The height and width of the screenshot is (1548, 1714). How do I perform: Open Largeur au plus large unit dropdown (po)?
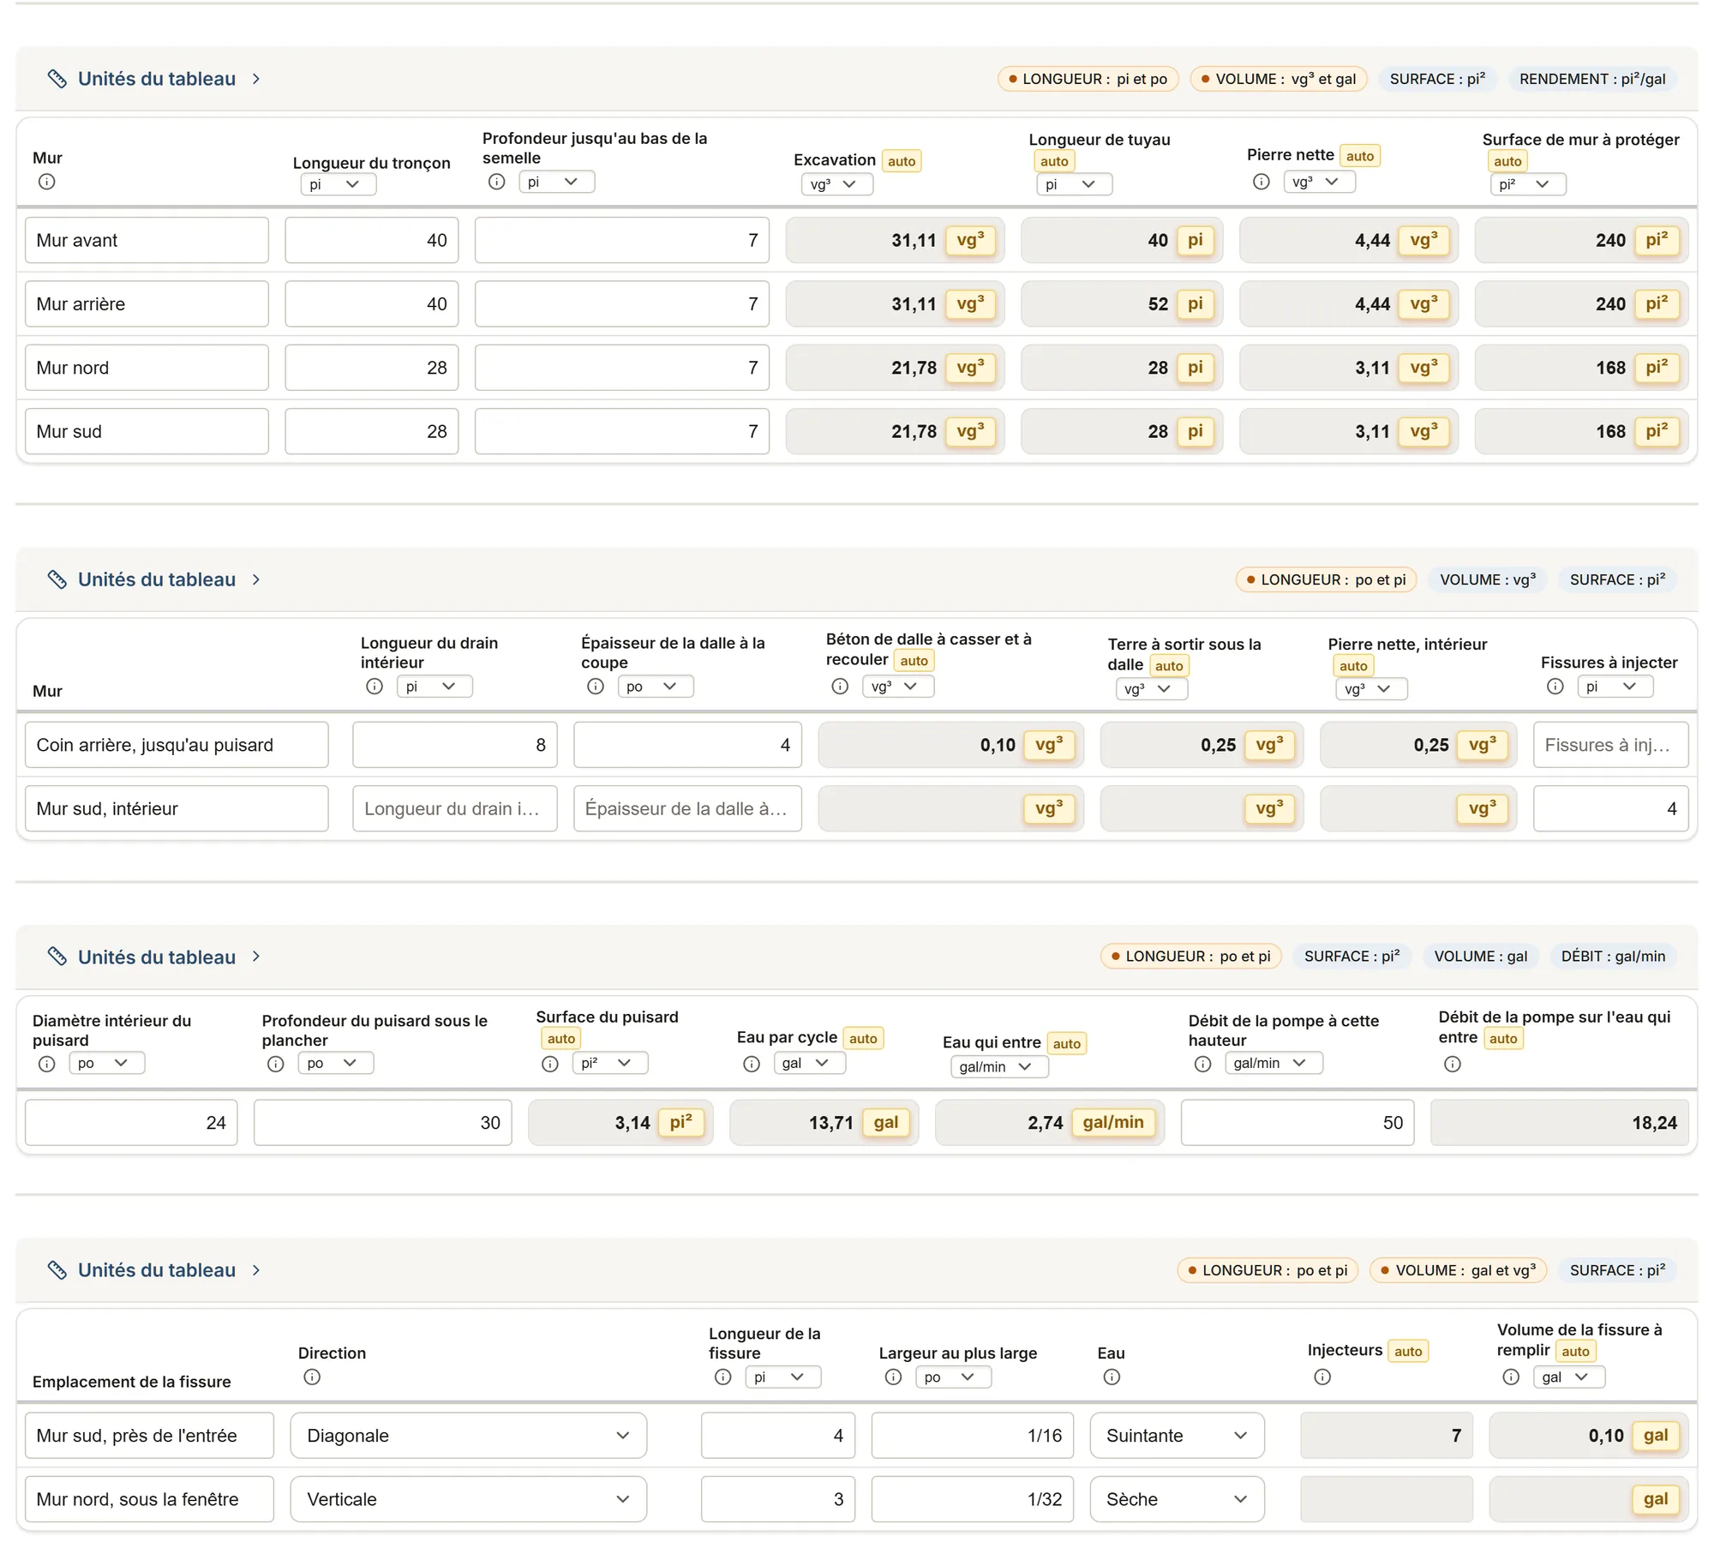(x=953, y=1377)
